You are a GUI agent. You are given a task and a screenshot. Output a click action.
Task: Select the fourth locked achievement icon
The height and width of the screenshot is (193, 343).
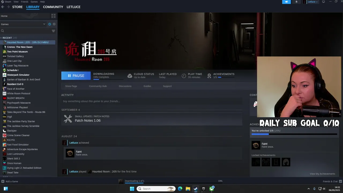click(286, 162)
